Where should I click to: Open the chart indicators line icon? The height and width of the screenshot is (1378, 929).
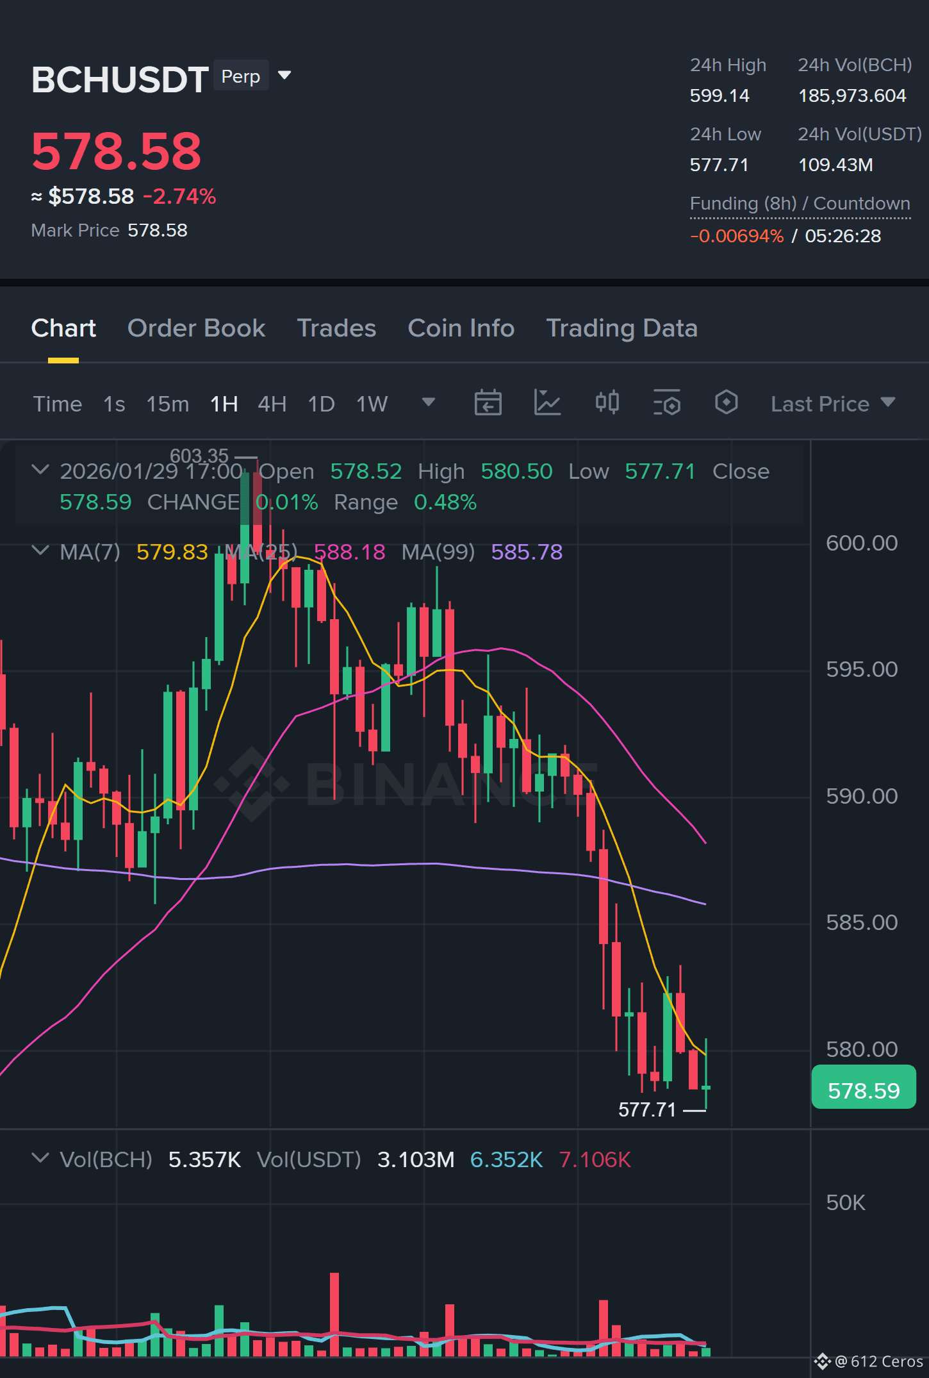[547, 403]
